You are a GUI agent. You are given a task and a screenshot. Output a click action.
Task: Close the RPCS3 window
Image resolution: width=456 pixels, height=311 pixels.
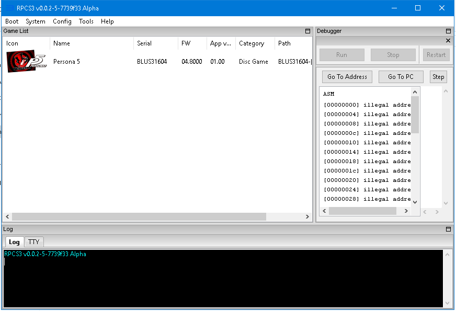[442, 8]
